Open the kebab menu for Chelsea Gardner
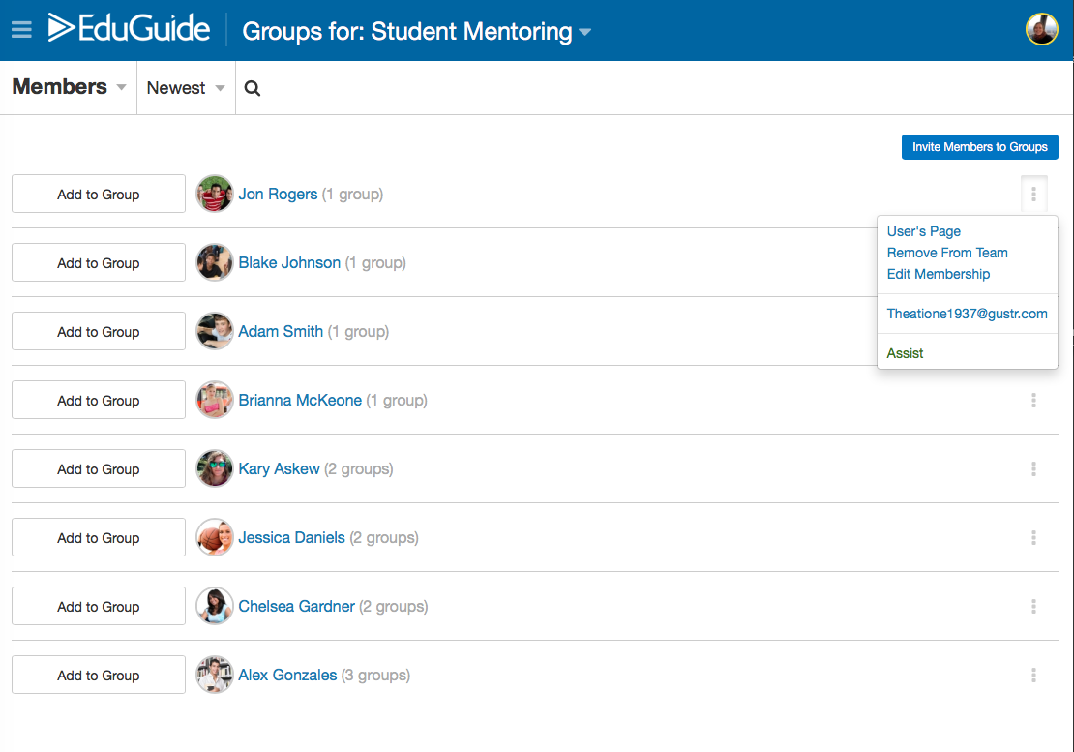Image resolution: width=1074 pixels, height=752 pixels. click(x=1033, y=606)
